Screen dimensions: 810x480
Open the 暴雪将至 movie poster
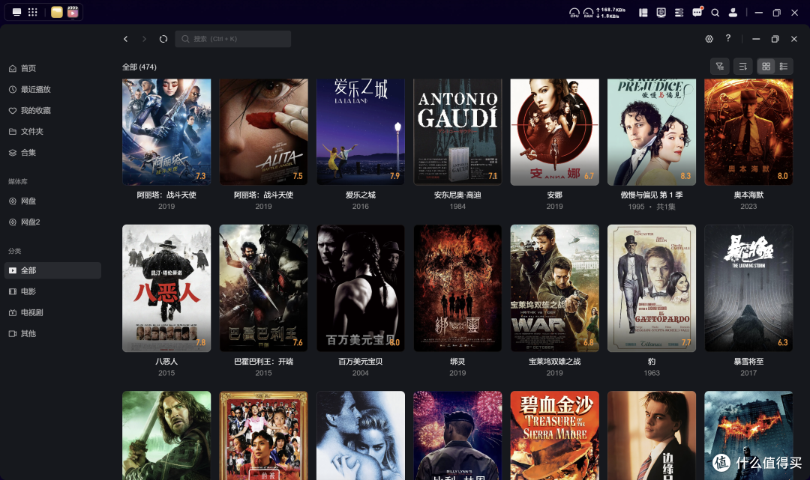coord(748,288)
